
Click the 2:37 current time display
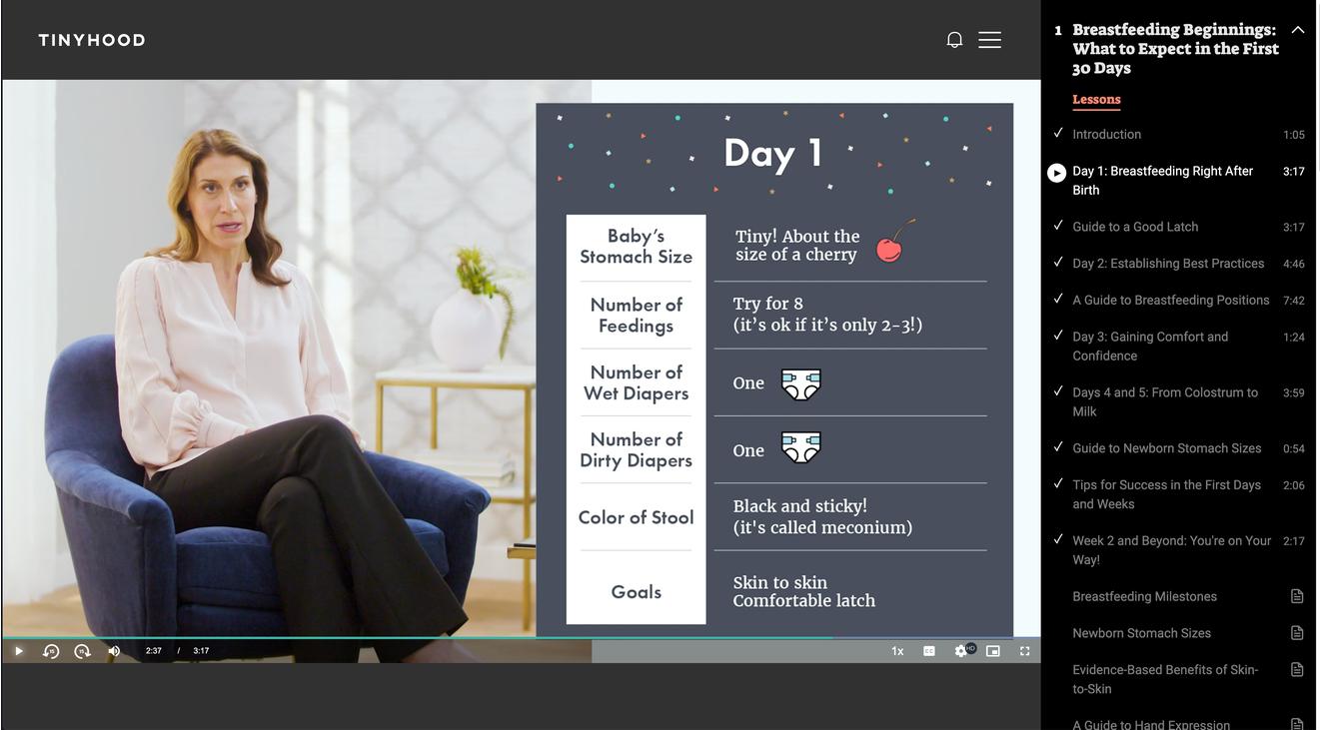click(154, 651)
